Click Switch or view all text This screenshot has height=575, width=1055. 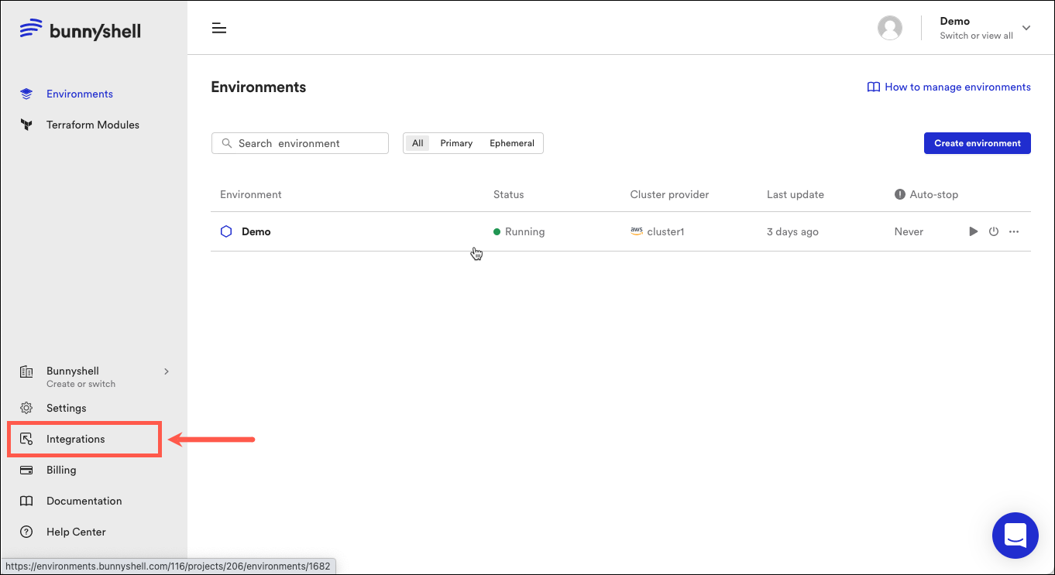(976, 36)
